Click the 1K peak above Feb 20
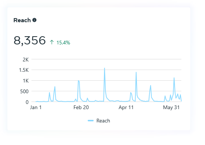The height and width of the screenshot is (145, 205). pos(78,81)
